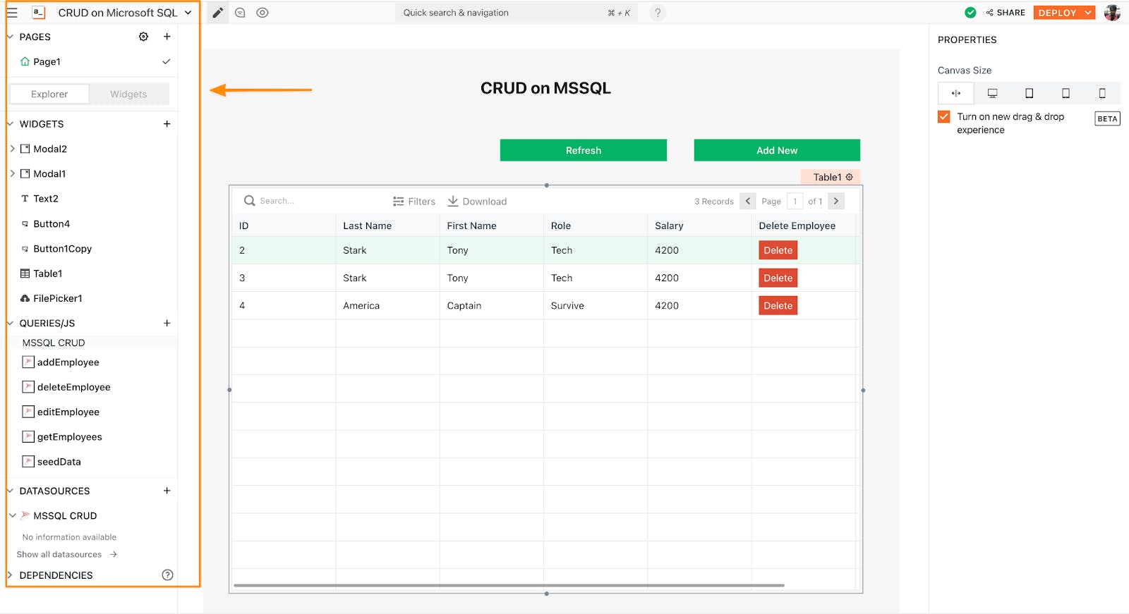Viewport: 1129px width, 614px height.
Task: Switch to the Widgets tab
Action: (x=128, y=94)
